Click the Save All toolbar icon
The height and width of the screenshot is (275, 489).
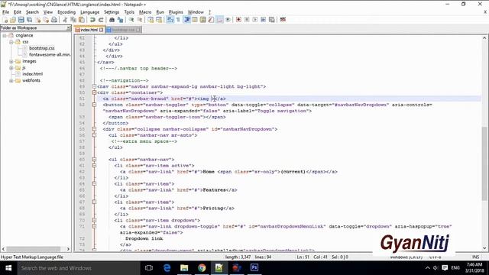(x=29, y=20)
